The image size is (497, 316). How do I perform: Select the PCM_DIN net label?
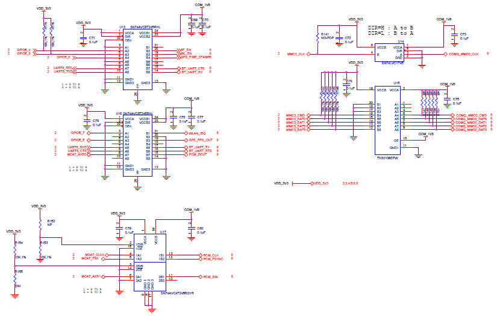click(210, 277)
